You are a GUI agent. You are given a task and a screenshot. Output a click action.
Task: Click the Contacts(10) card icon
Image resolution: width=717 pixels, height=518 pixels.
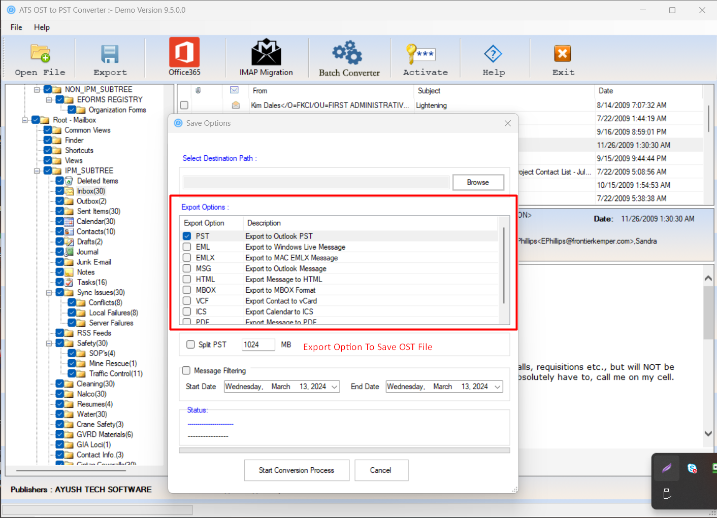point(69,232)
